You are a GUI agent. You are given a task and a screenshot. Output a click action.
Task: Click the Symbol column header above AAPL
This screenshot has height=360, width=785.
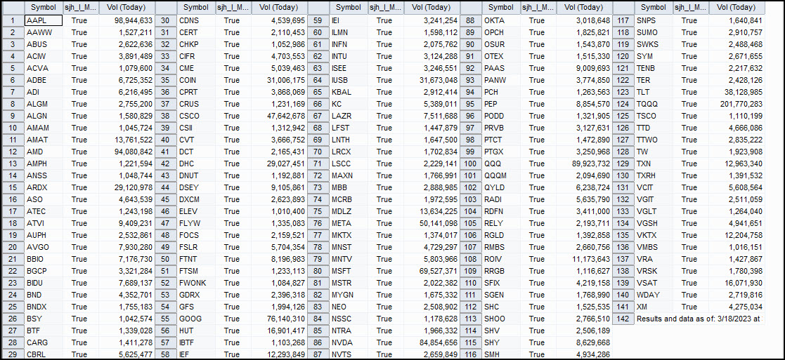click(44, 8)
